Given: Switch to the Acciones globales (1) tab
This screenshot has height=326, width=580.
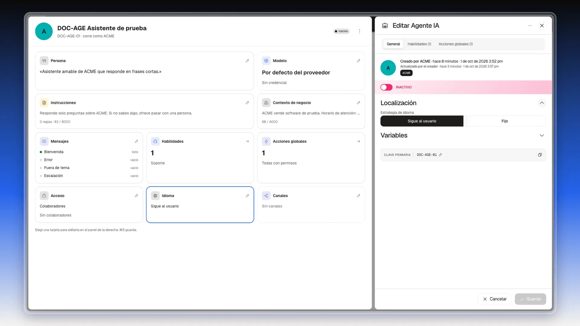Looking at the screenshot, I should [x=456, y=44].
